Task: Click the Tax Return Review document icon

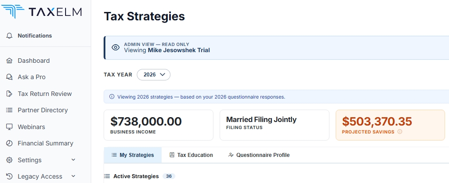Action: coord(9,94)
